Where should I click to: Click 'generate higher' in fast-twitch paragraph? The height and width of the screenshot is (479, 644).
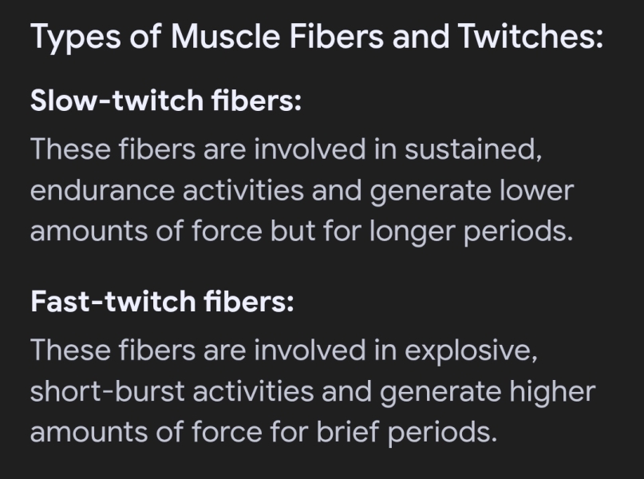[x=487, y=393]
